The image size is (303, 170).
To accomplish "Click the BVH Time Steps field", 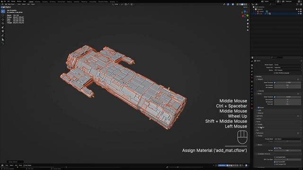I will tap(287, 160).
